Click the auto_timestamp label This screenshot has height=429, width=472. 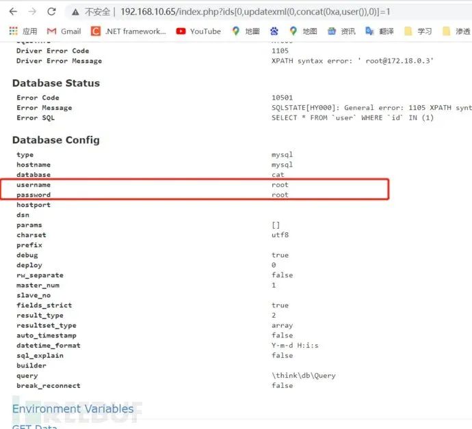pyautogui.click(x=47, y=335)
